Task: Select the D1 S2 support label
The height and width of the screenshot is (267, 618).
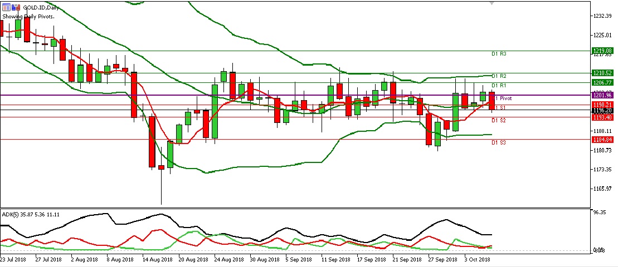Action: point(498,120)
